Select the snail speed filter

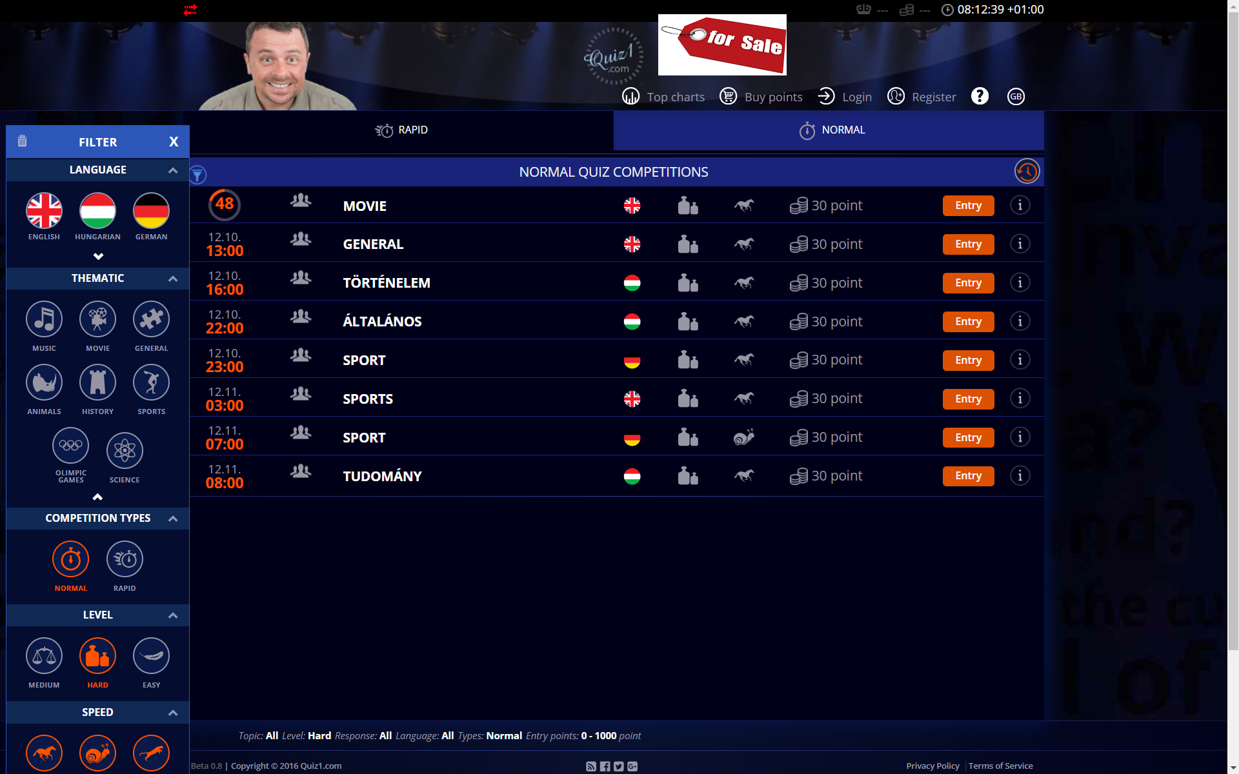click(x=97, y=753)
